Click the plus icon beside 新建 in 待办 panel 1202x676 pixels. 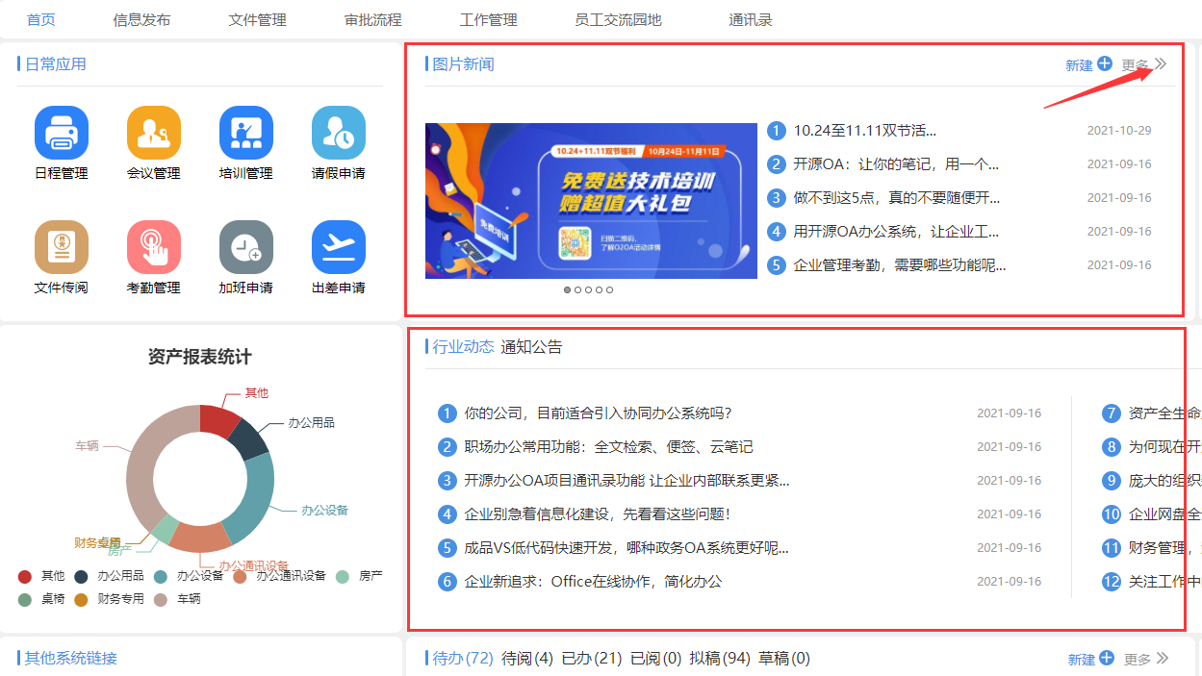(x=1107, y=658)
